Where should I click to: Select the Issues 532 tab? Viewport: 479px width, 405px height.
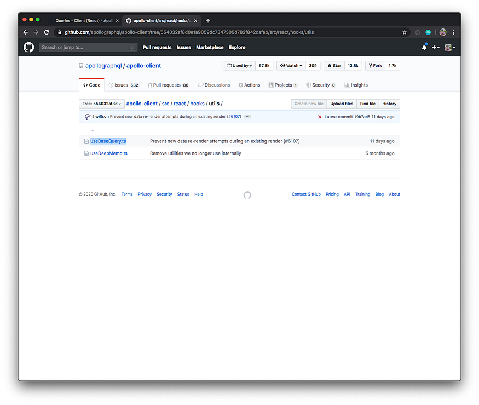click(124, 85)
